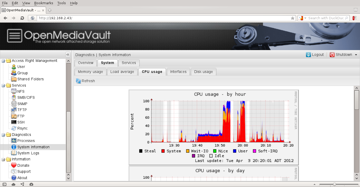The image size is (360, 187).
Task: Click the cloud icon in the status bar
Action: [13, 184]
